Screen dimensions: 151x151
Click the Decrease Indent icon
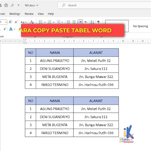[x=68, y=22]
